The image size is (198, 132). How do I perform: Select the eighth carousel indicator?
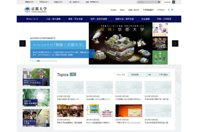[55, 61]
